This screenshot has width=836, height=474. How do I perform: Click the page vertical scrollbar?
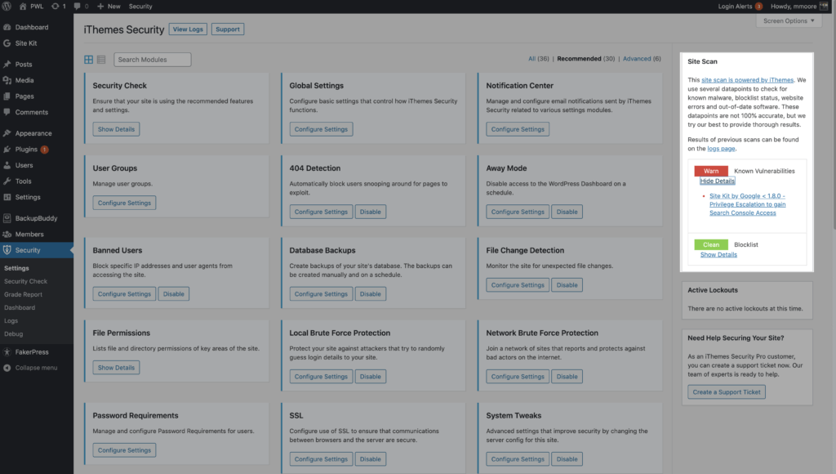[834, 123]
